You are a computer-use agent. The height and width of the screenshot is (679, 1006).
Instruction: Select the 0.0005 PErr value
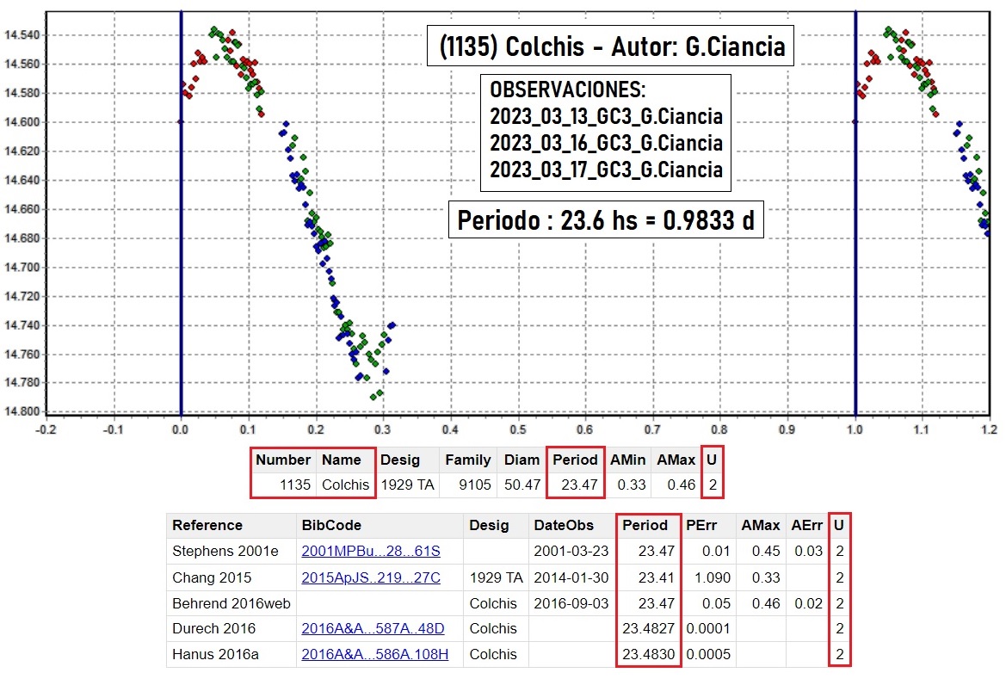tap(708, 654)
